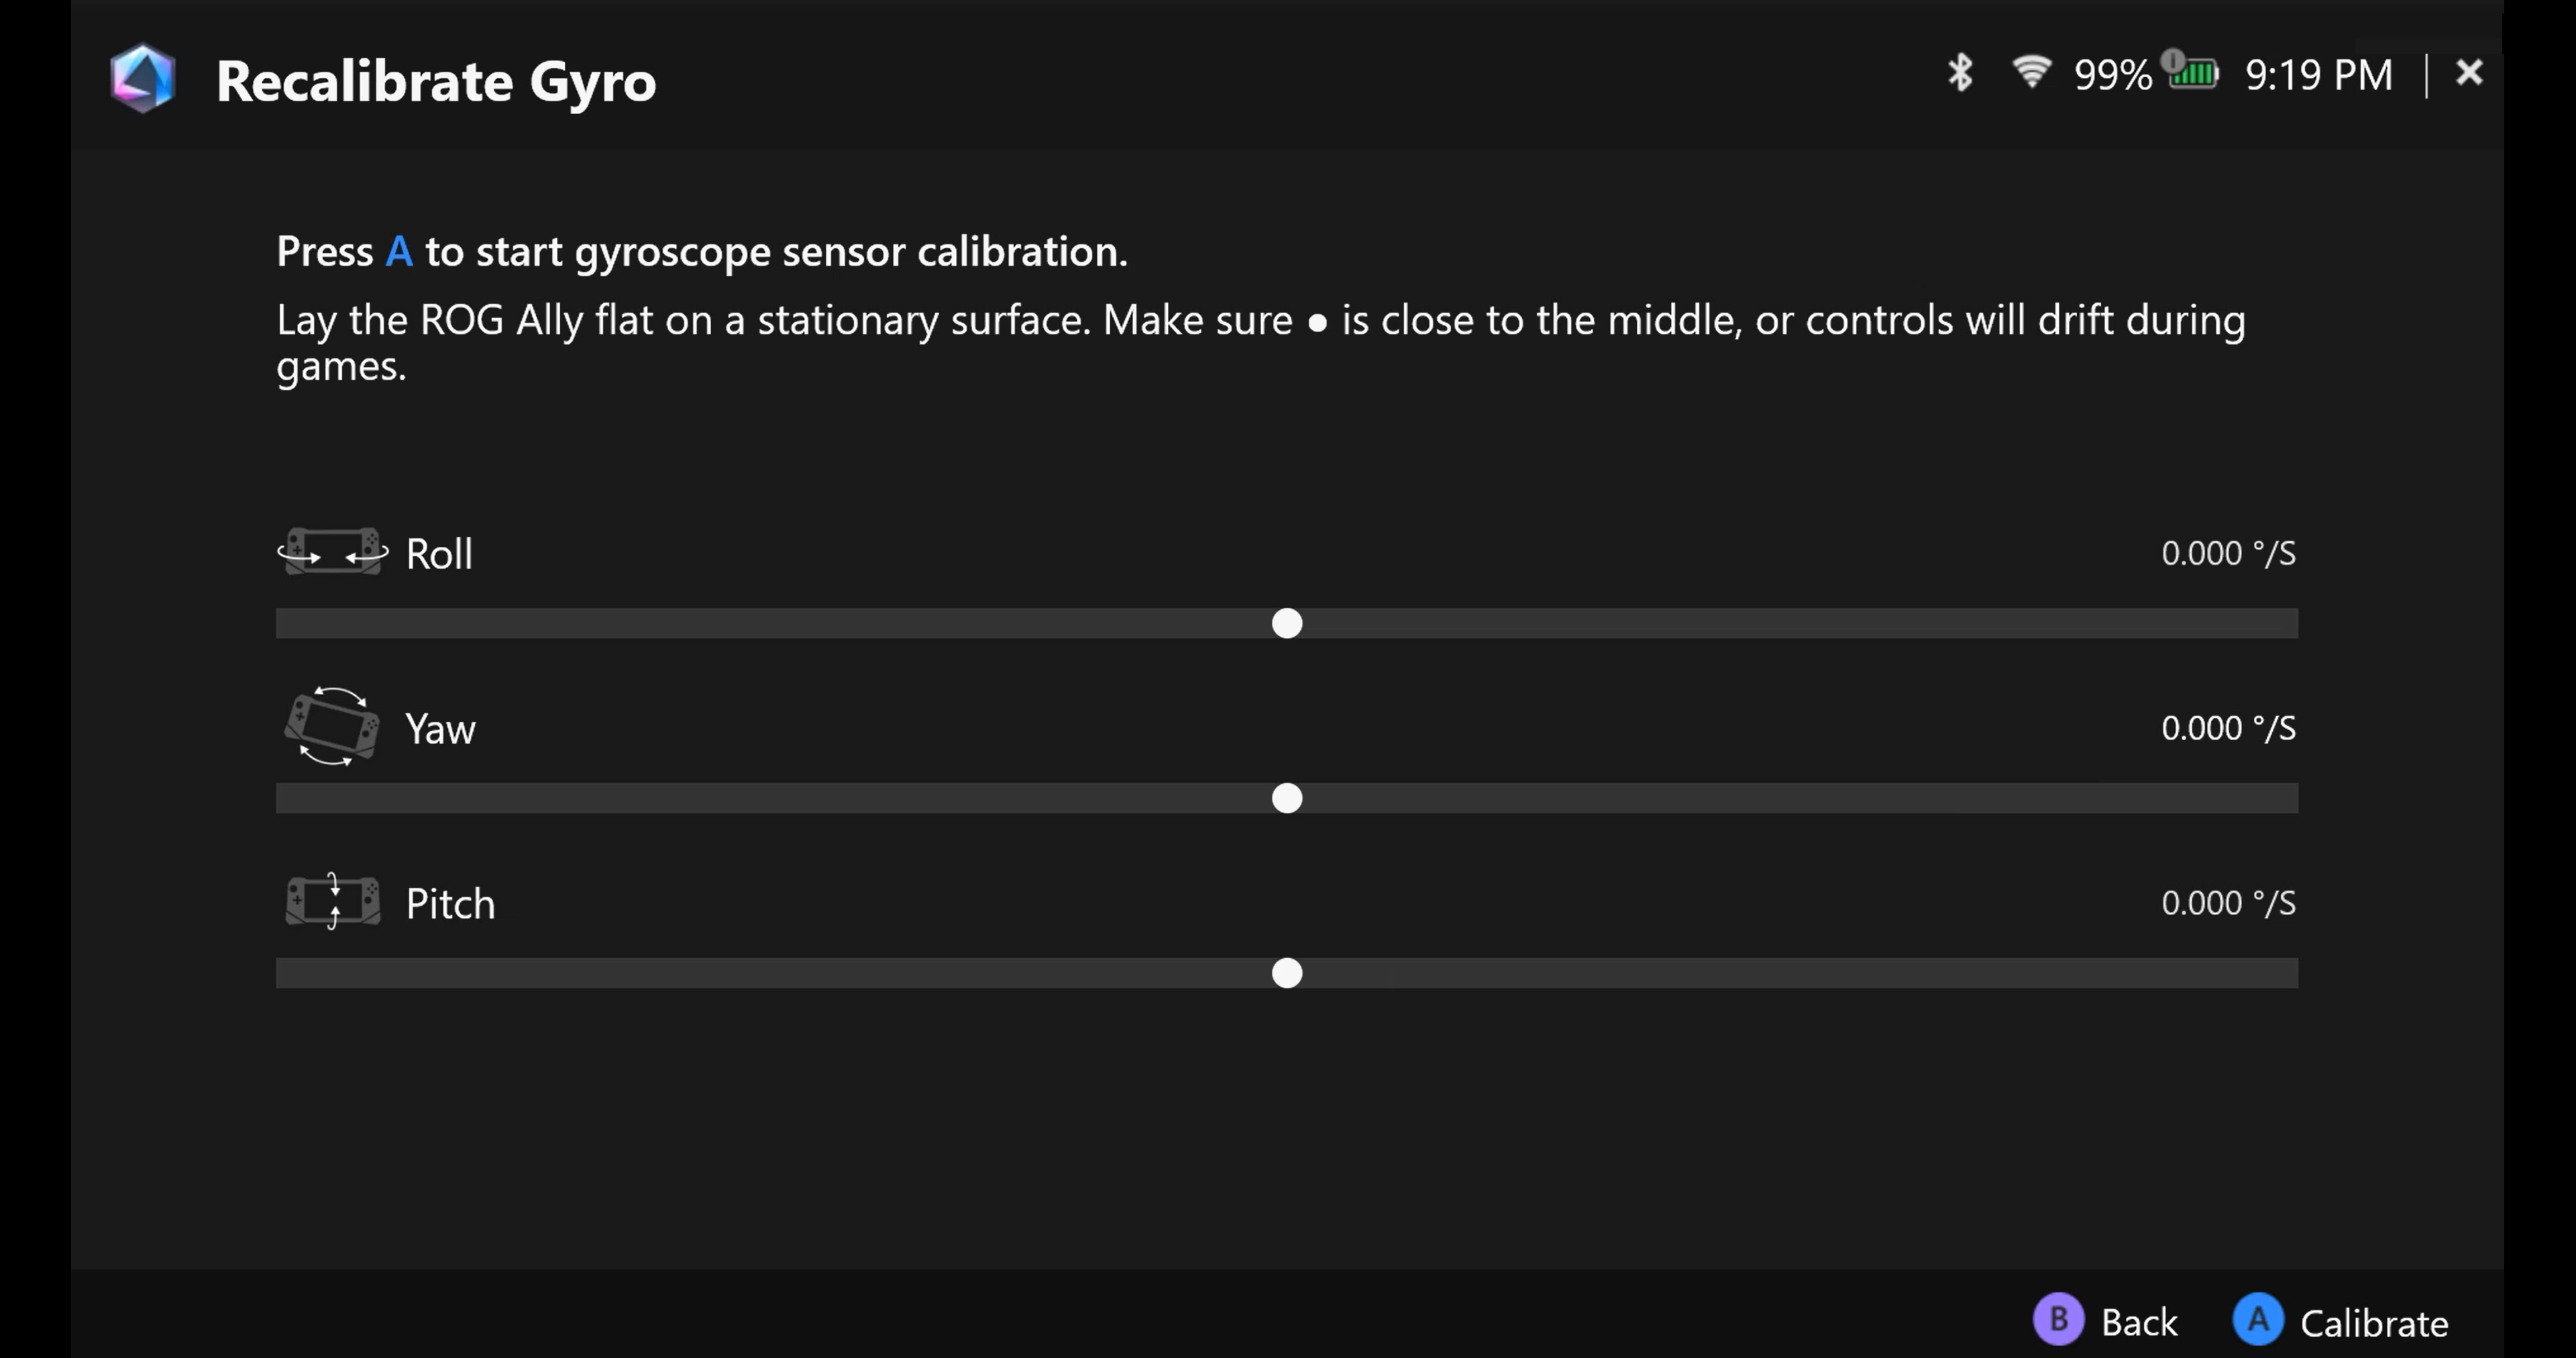This screenshot has width=2576, height=1358.
Task: Click the Bluetooth status icon
Action: [x=1959, y=73]
